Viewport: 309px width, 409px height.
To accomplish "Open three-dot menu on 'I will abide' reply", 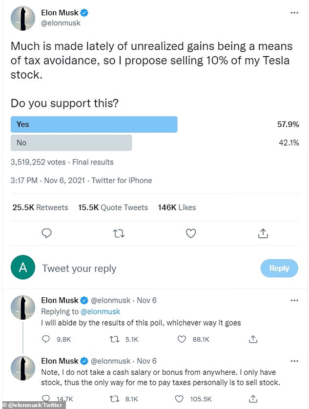I will 294,300.
